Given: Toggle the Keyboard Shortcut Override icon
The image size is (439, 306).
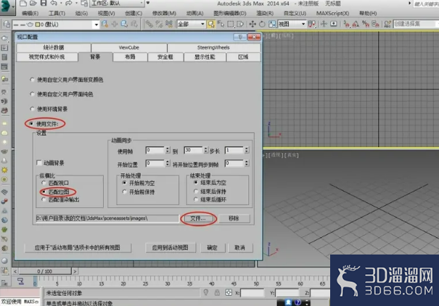Looking at the screenshot, I should pos(334,25).
